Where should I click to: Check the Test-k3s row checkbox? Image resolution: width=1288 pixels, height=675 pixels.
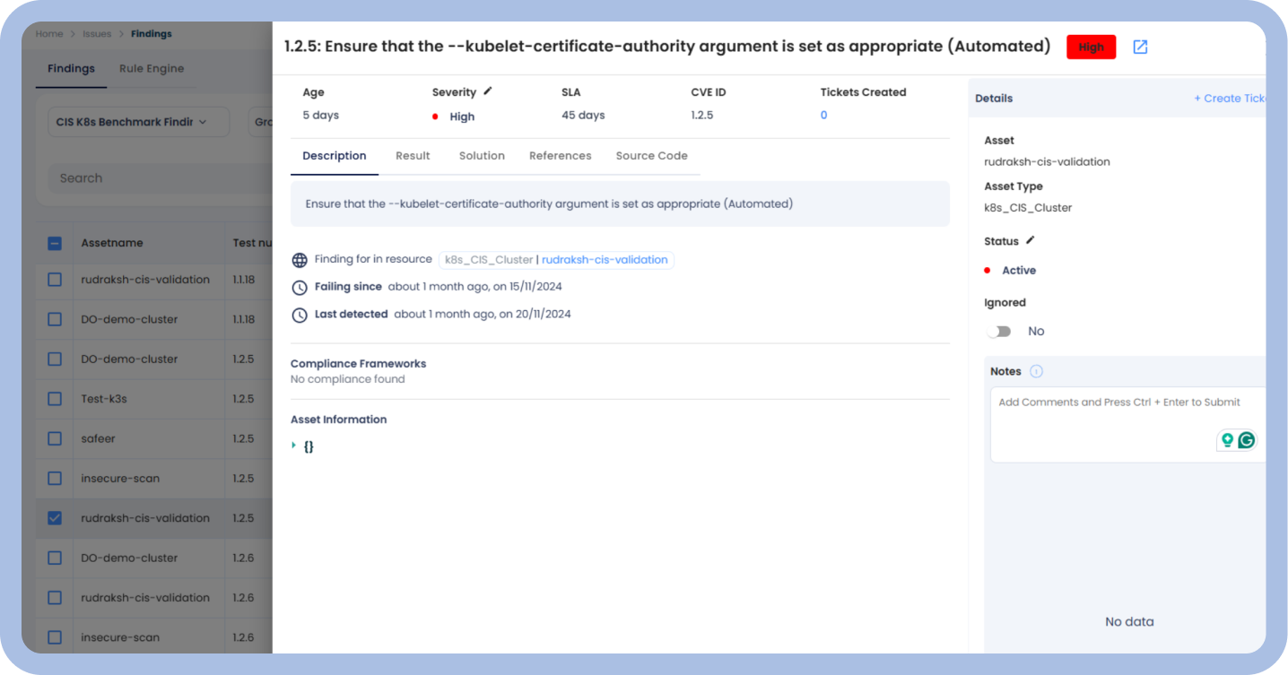[x=55, y=399]
